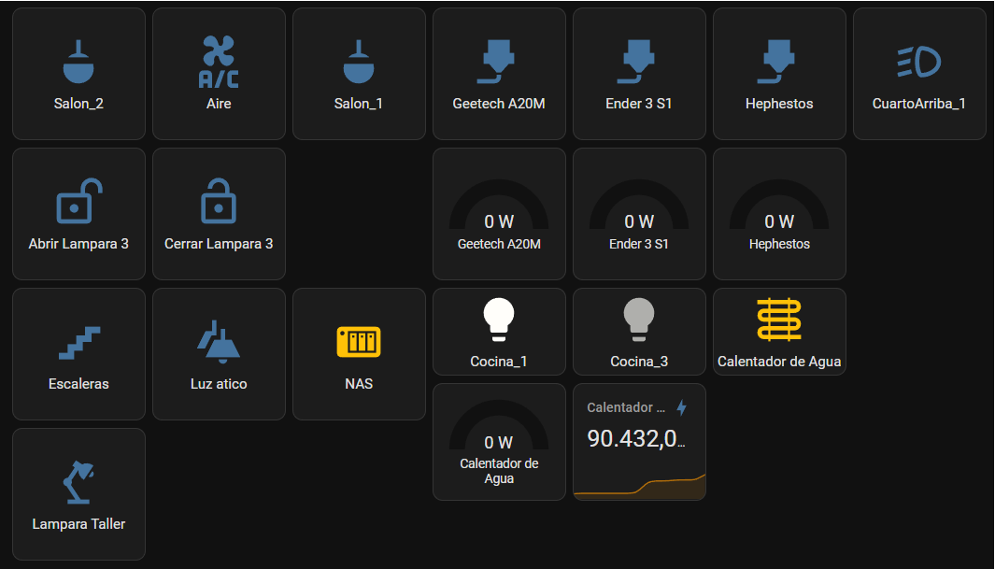Click the Aire label
The width and height of the screenshot is (995, 569).
coord(219,104)
